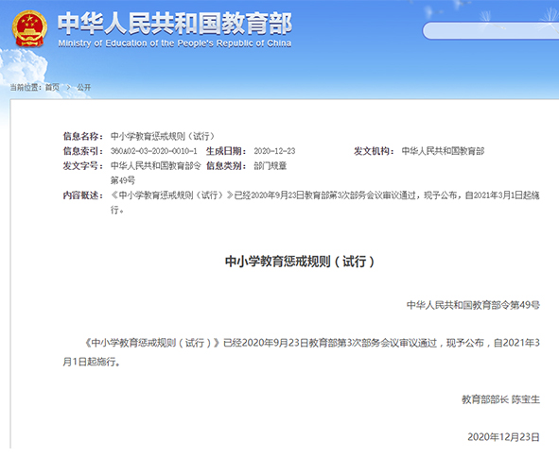
Task: Click the breadcrumb arrow between 首页 and 公开
Action: 68,87
